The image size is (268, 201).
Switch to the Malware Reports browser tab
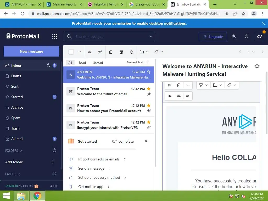click(64, 4)
